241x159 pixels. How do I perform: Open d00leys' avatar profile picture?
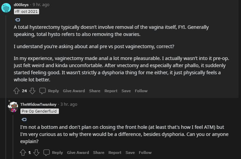[6, 7]
